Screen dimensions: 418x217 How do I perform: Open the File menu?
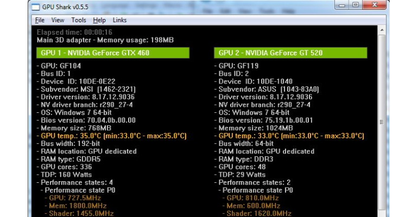[40, 20]
